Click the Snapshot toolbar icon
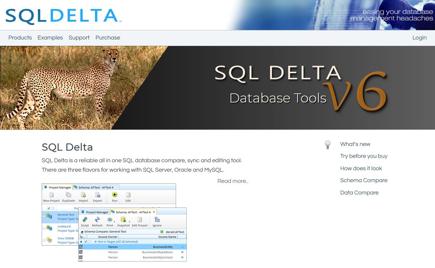The height and width of the screenshot is (268, 435). (x=123, y=219)
